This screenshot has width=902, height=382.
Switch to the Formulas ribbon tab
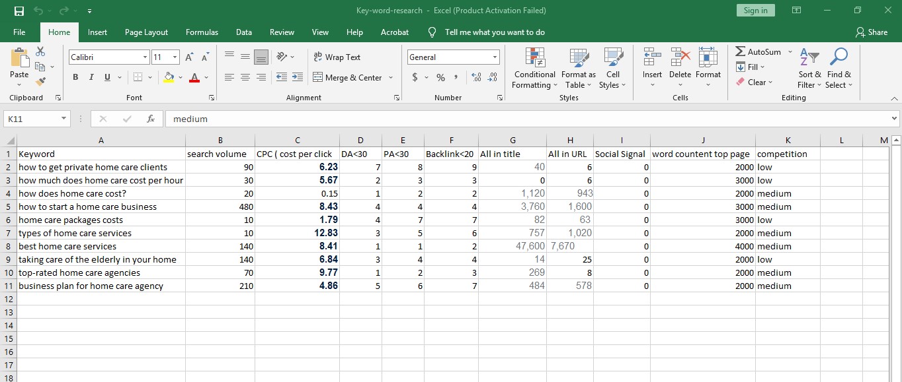[x=202, y=32]
